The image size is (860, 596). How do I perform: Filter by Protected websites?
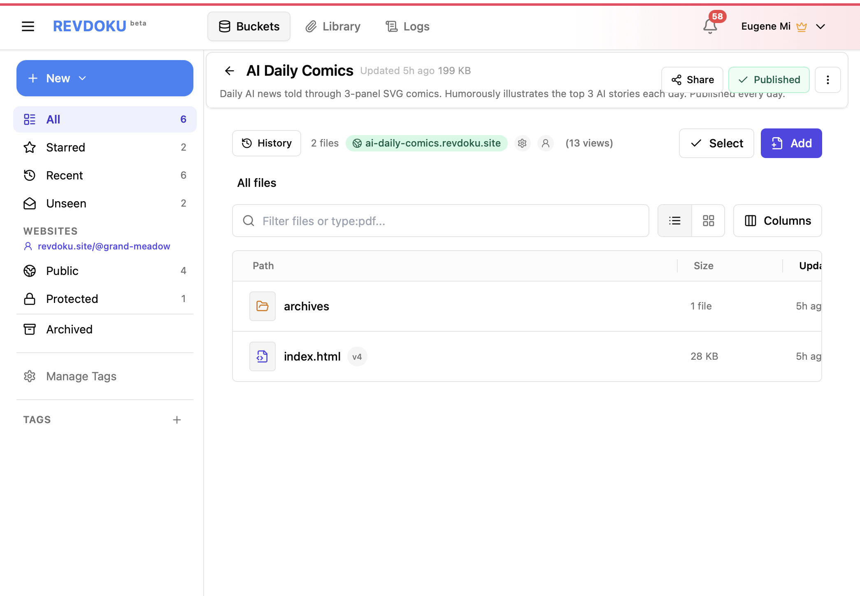(105, 299)
